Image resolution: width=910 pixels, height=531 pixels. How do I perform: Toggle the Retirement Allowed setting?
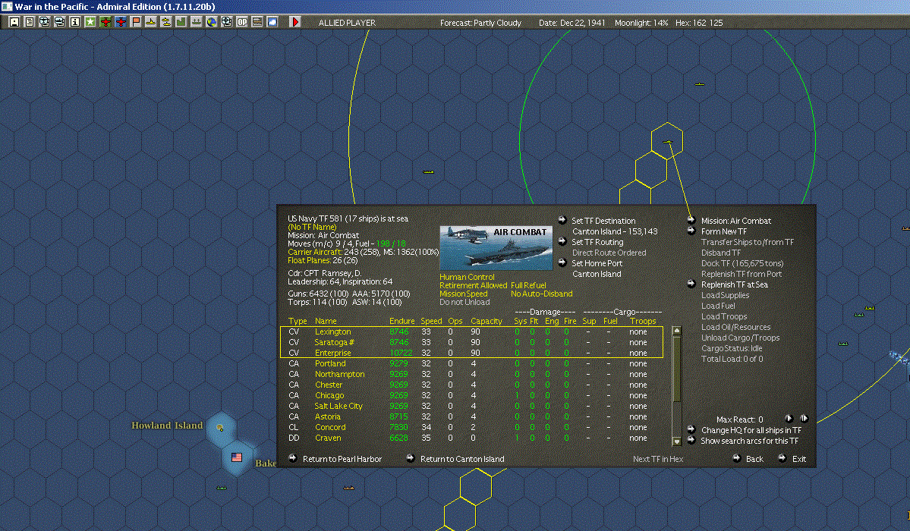click(x=473, y=285)
